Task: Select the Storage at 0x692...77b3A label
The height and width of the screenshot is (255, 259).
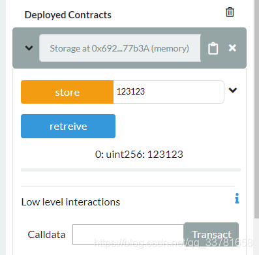Action: point(119,48)
